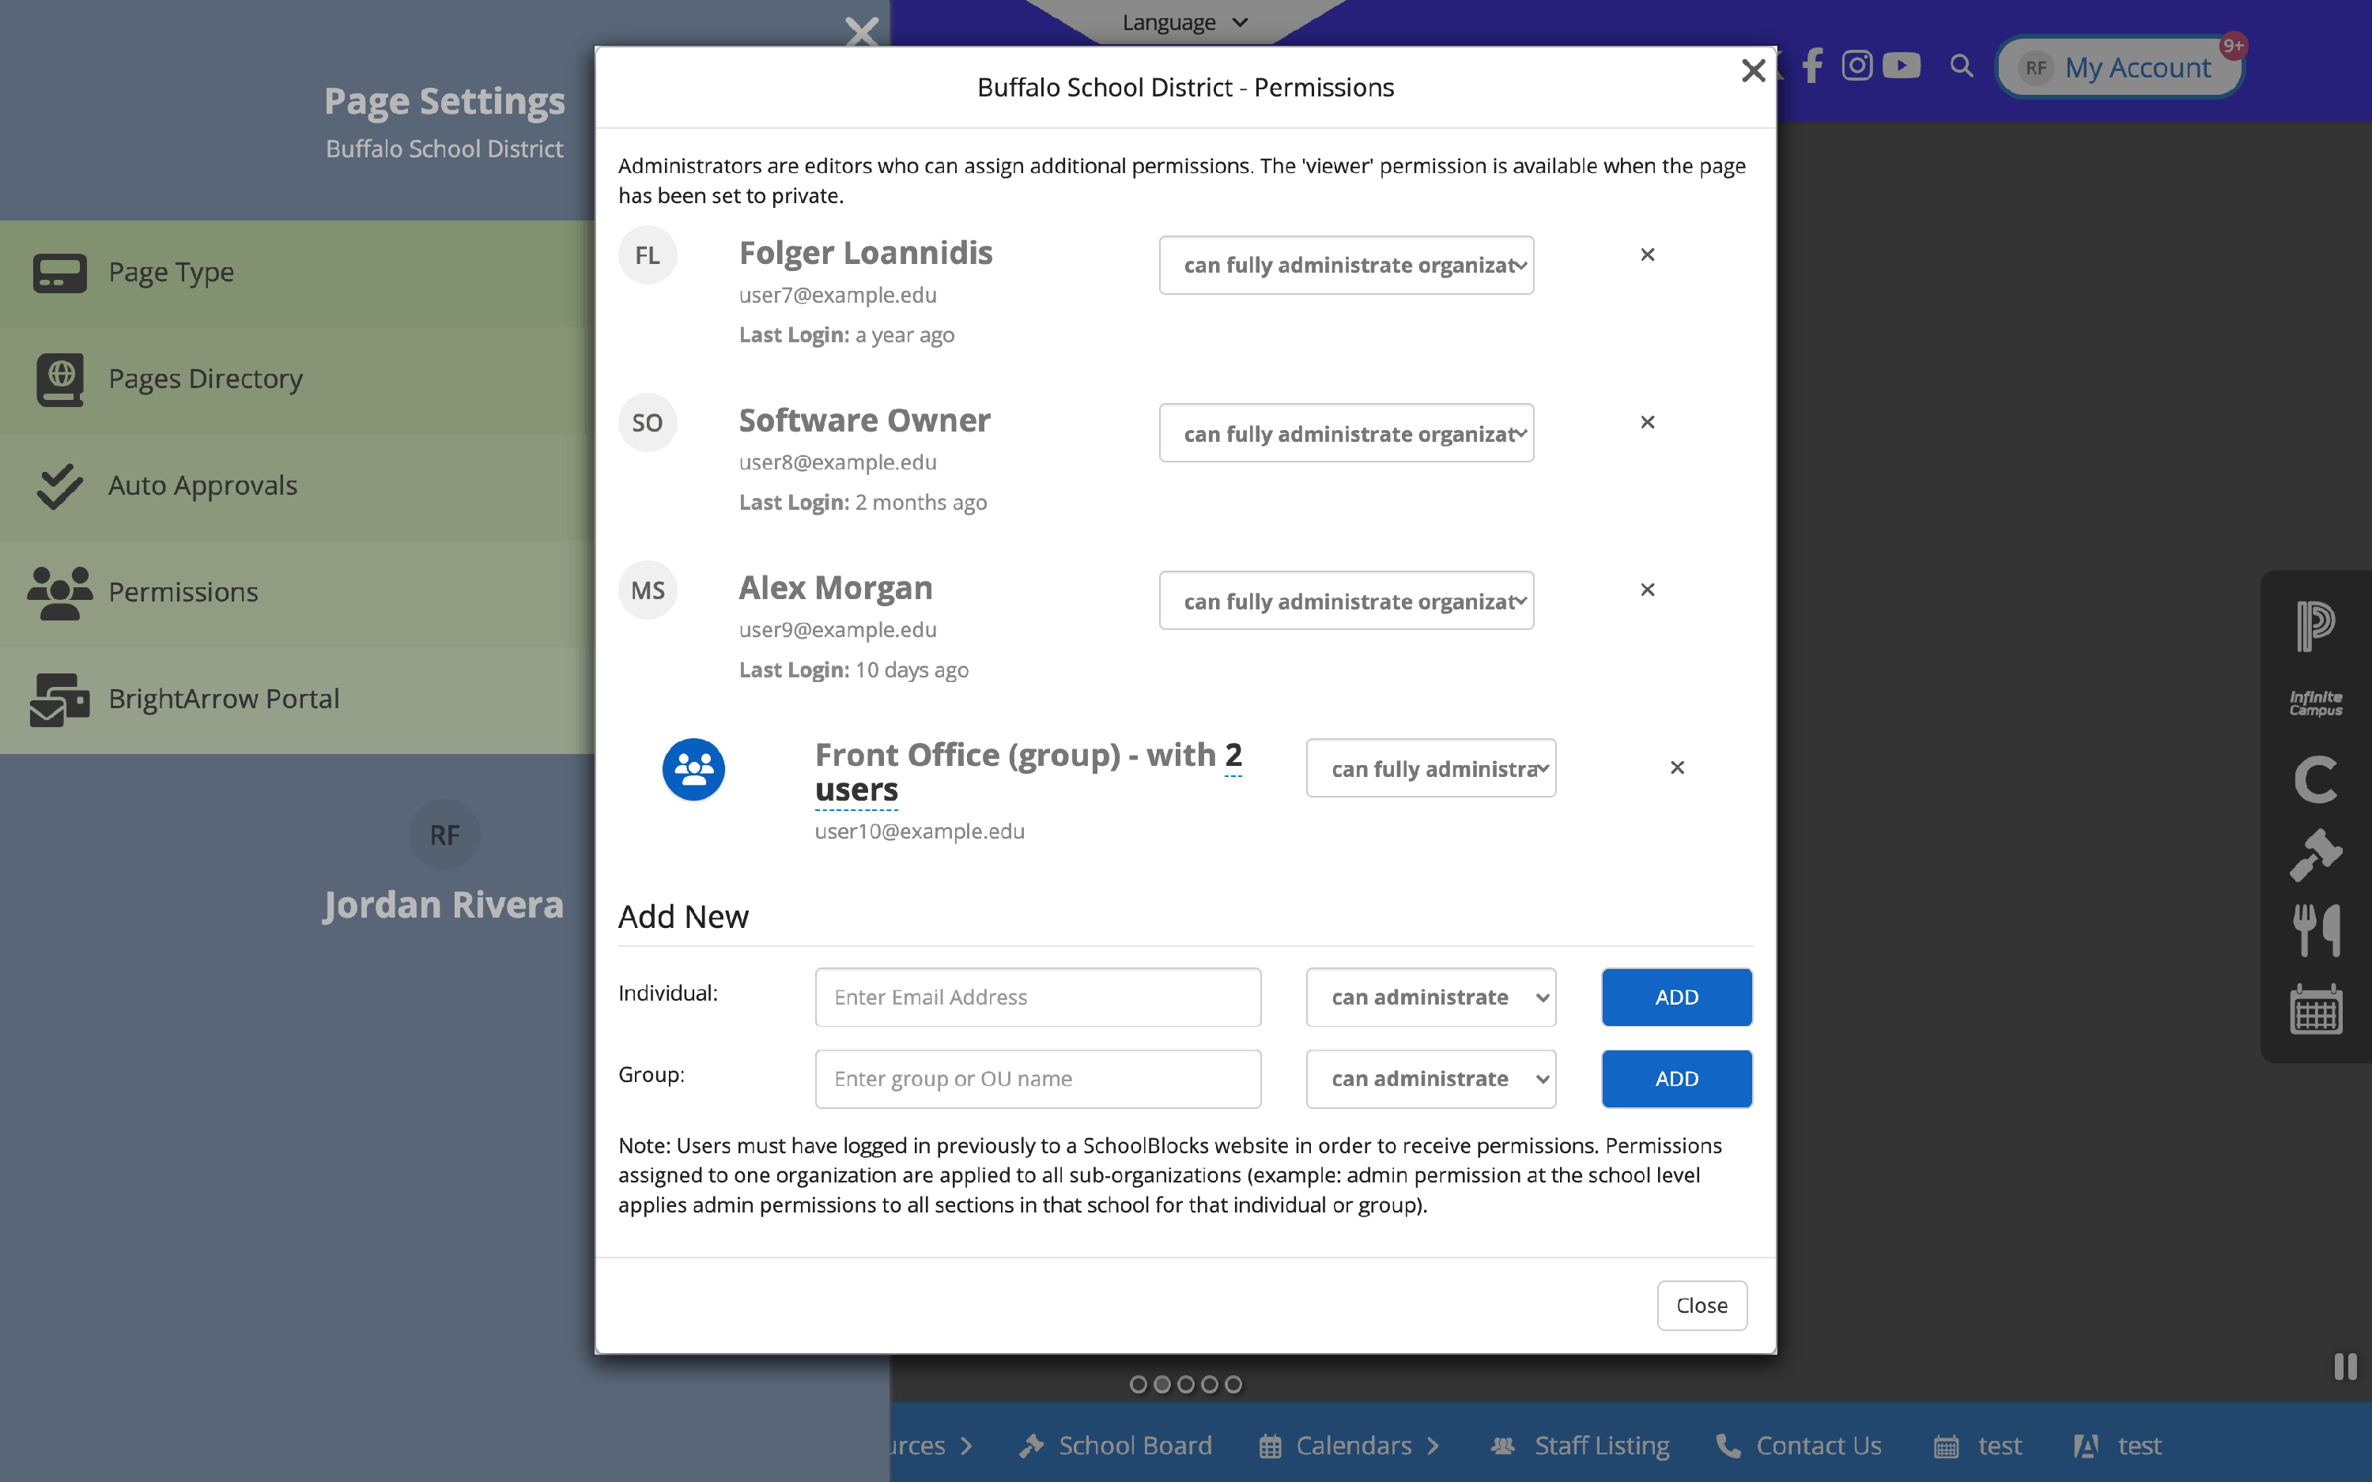2372x1482 pixels.
Task: Close the Page Settings side panel
Action: (862, 32)
